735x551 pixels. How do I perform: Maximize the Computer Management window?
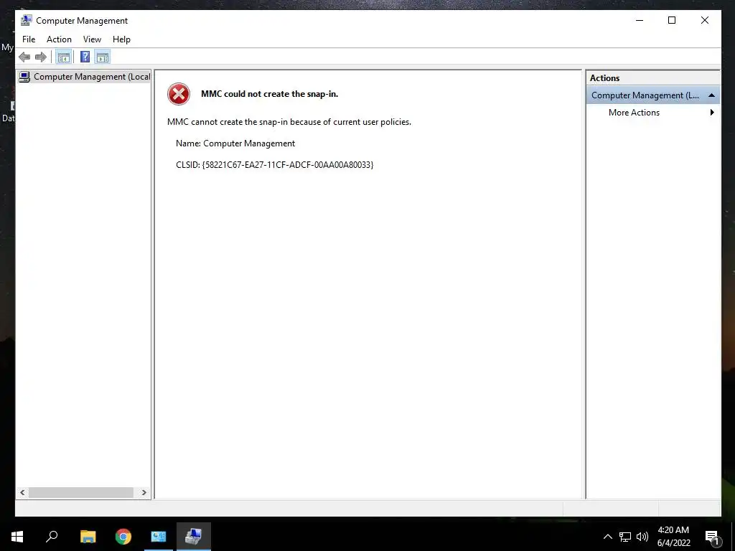pos(672,20)
